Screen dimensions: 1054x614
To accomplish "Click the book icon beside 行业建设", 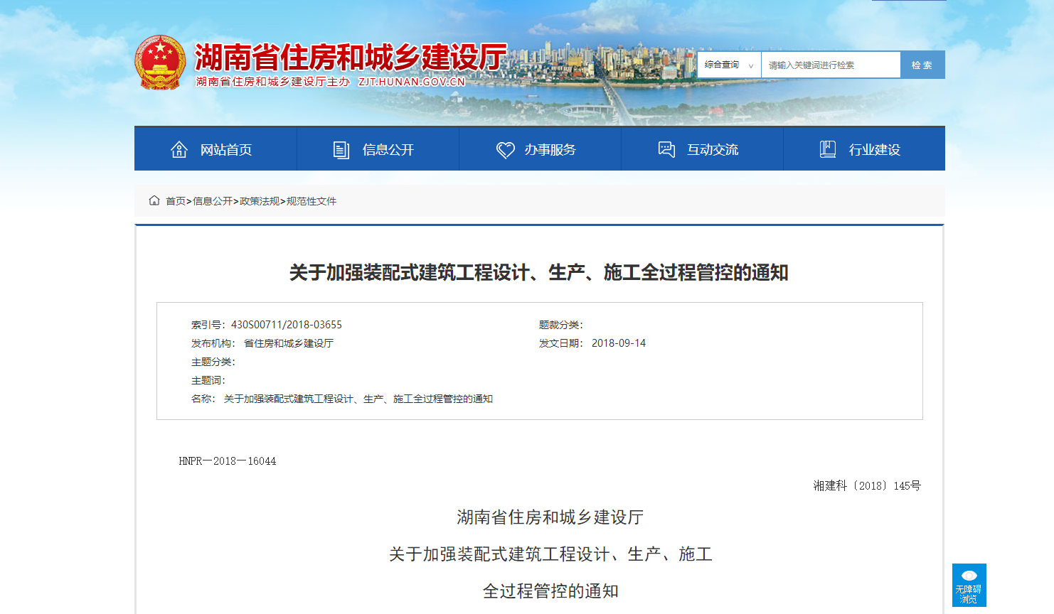I will [828, 149].
